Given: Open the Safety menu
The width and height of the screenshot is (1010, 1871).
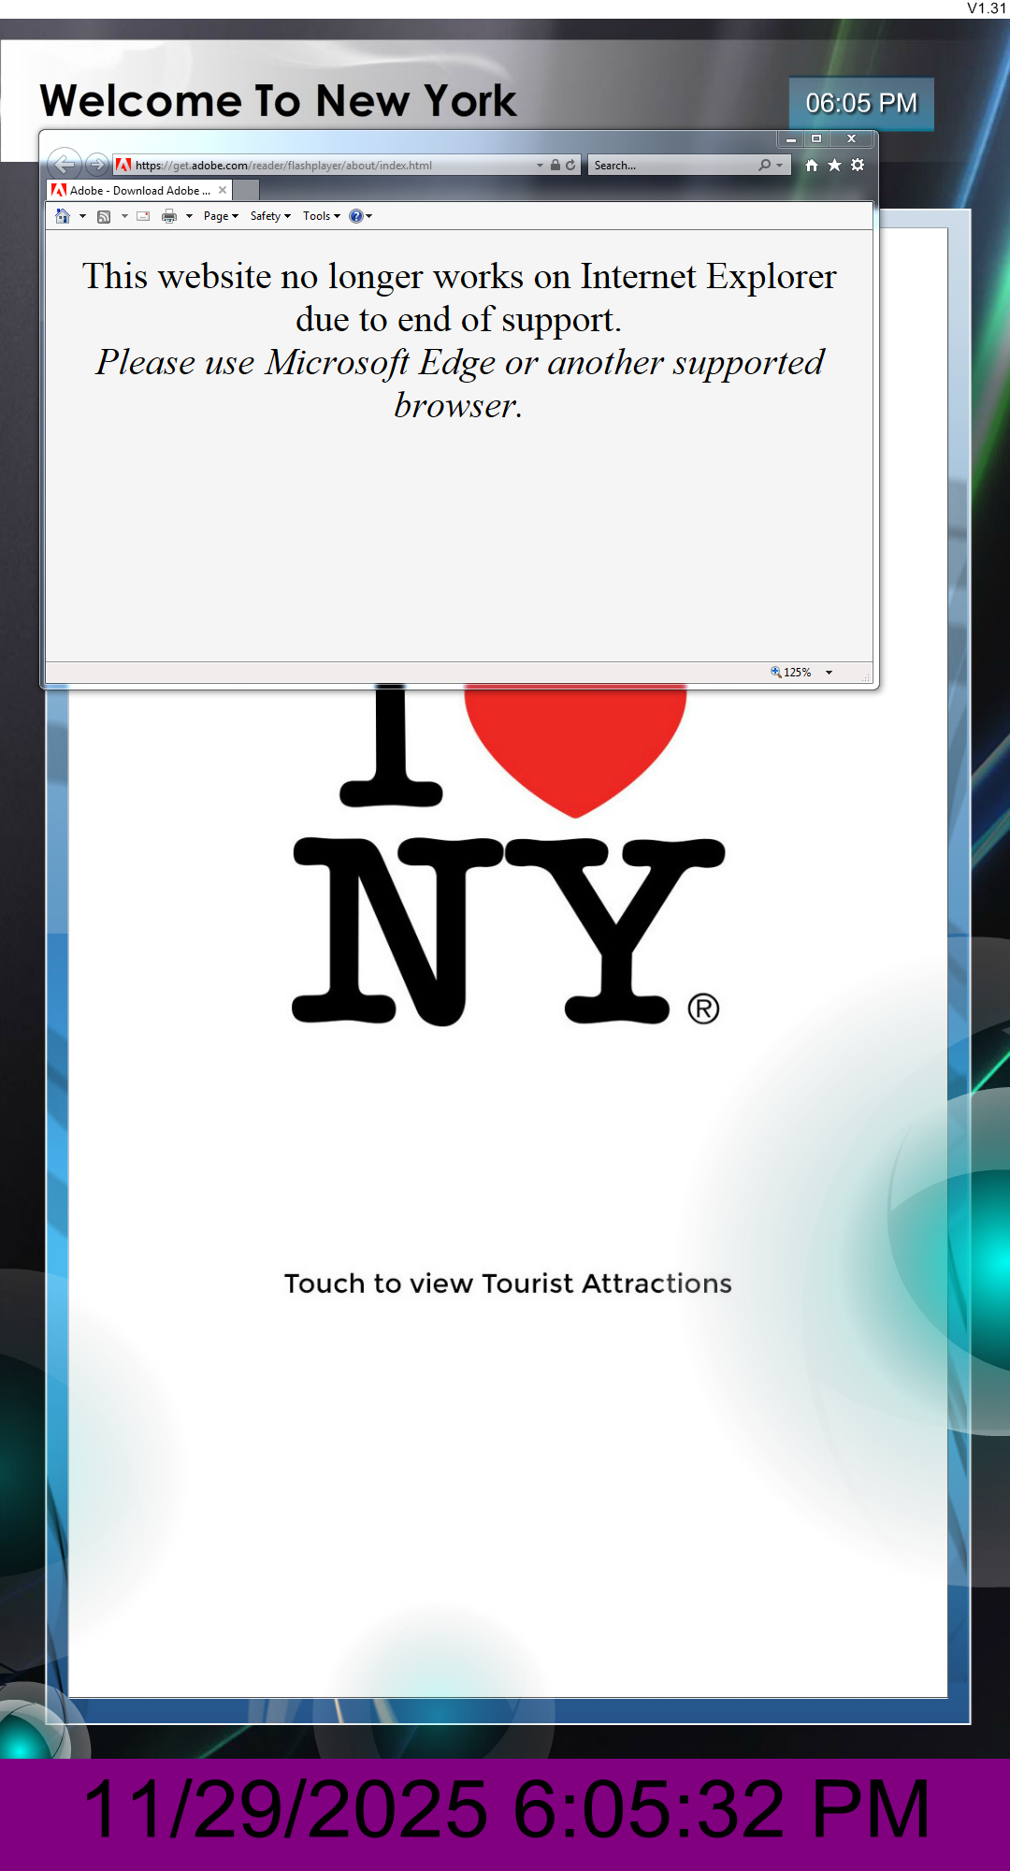Looking at the screenshot, I should click(270, 216).
